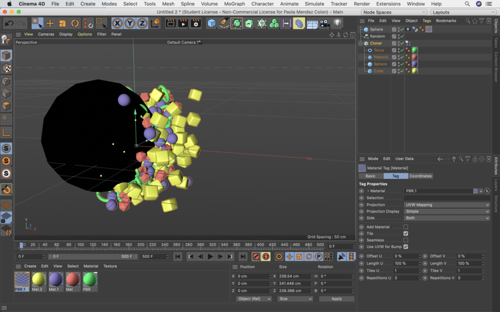Image resolution: width=500 pixels, height=312 pixels.
Task: Select the Move tool in top toolbar
Action: (x=50, y=23)
